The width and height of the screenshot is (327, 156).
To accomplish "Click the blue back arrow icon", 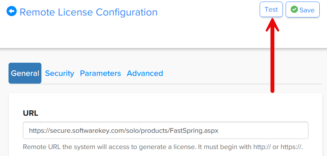I will pos(12,12).
